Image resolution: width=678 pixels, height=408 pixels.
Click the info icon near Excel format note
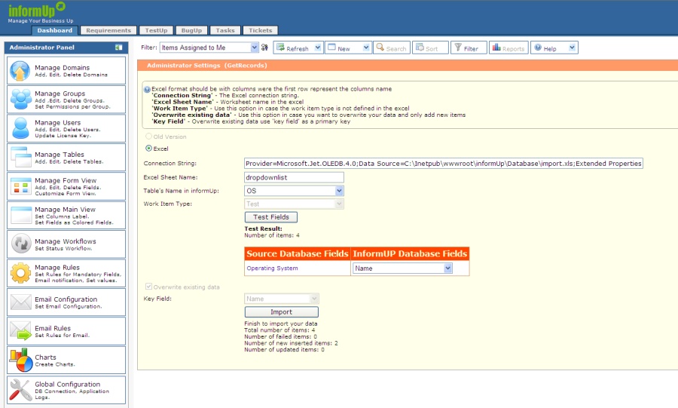tap(147, 90)
